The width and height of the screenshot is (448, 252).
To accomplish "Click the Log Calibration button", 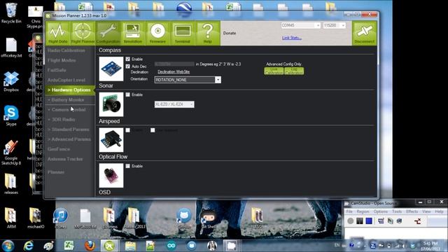I will [x=294, y=71].
